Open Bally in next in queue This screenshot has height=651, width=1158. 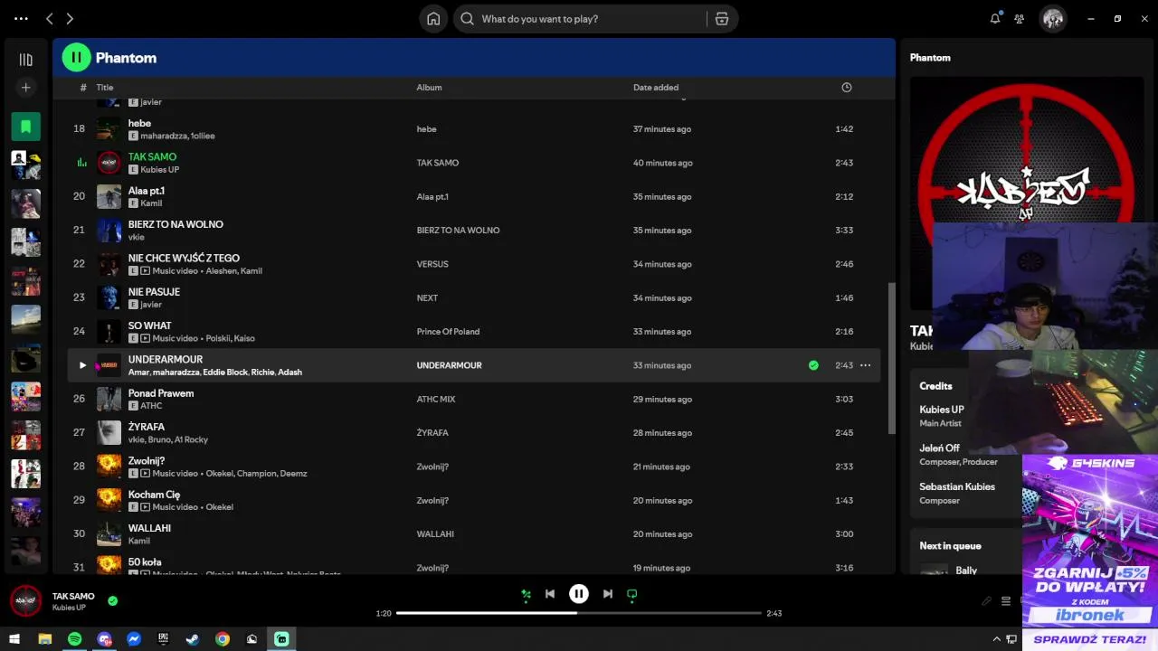click(966, 571)
